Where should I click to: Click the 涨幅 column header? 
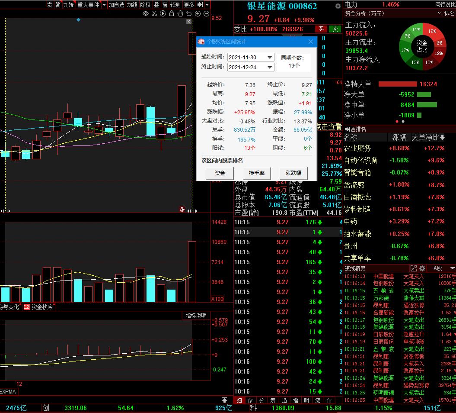point(399,137)
